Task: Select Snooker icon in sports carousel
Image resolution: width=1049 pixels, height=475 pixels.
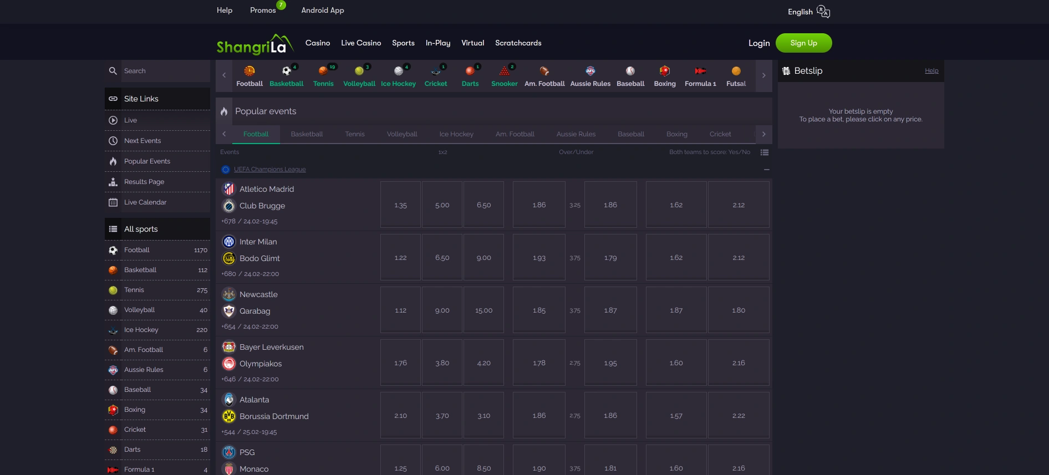Action: click(x=505, y=70)
